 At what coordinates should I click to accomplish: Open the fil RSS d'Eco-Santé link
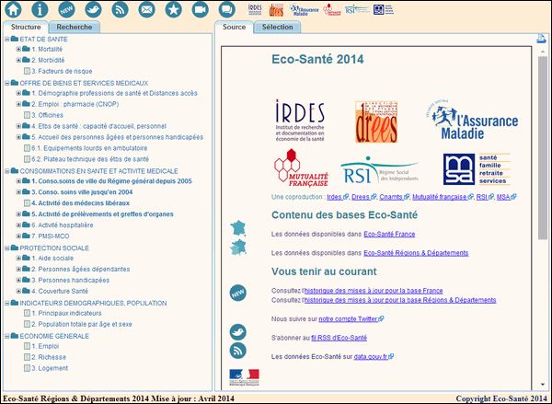[339, 338]
